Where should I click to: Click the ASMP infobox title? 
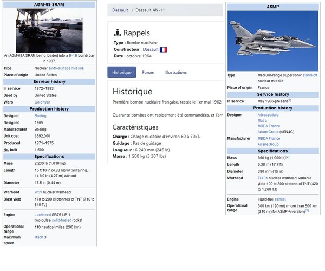point(273,7)
